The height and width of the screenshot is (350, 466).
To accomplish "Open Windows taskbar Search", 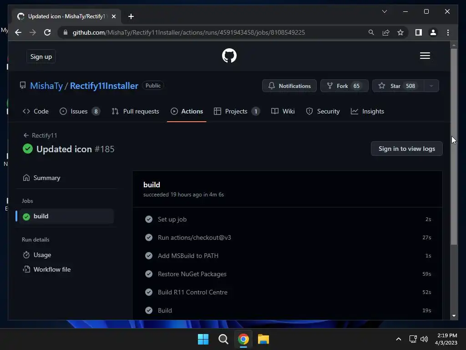I will point(223,339).
